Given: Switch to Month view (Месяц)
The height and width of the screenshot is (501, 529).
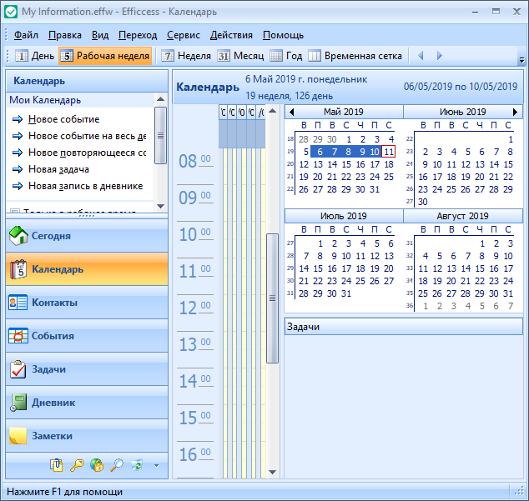Looking at the screenshot, I should coord(240,56).
